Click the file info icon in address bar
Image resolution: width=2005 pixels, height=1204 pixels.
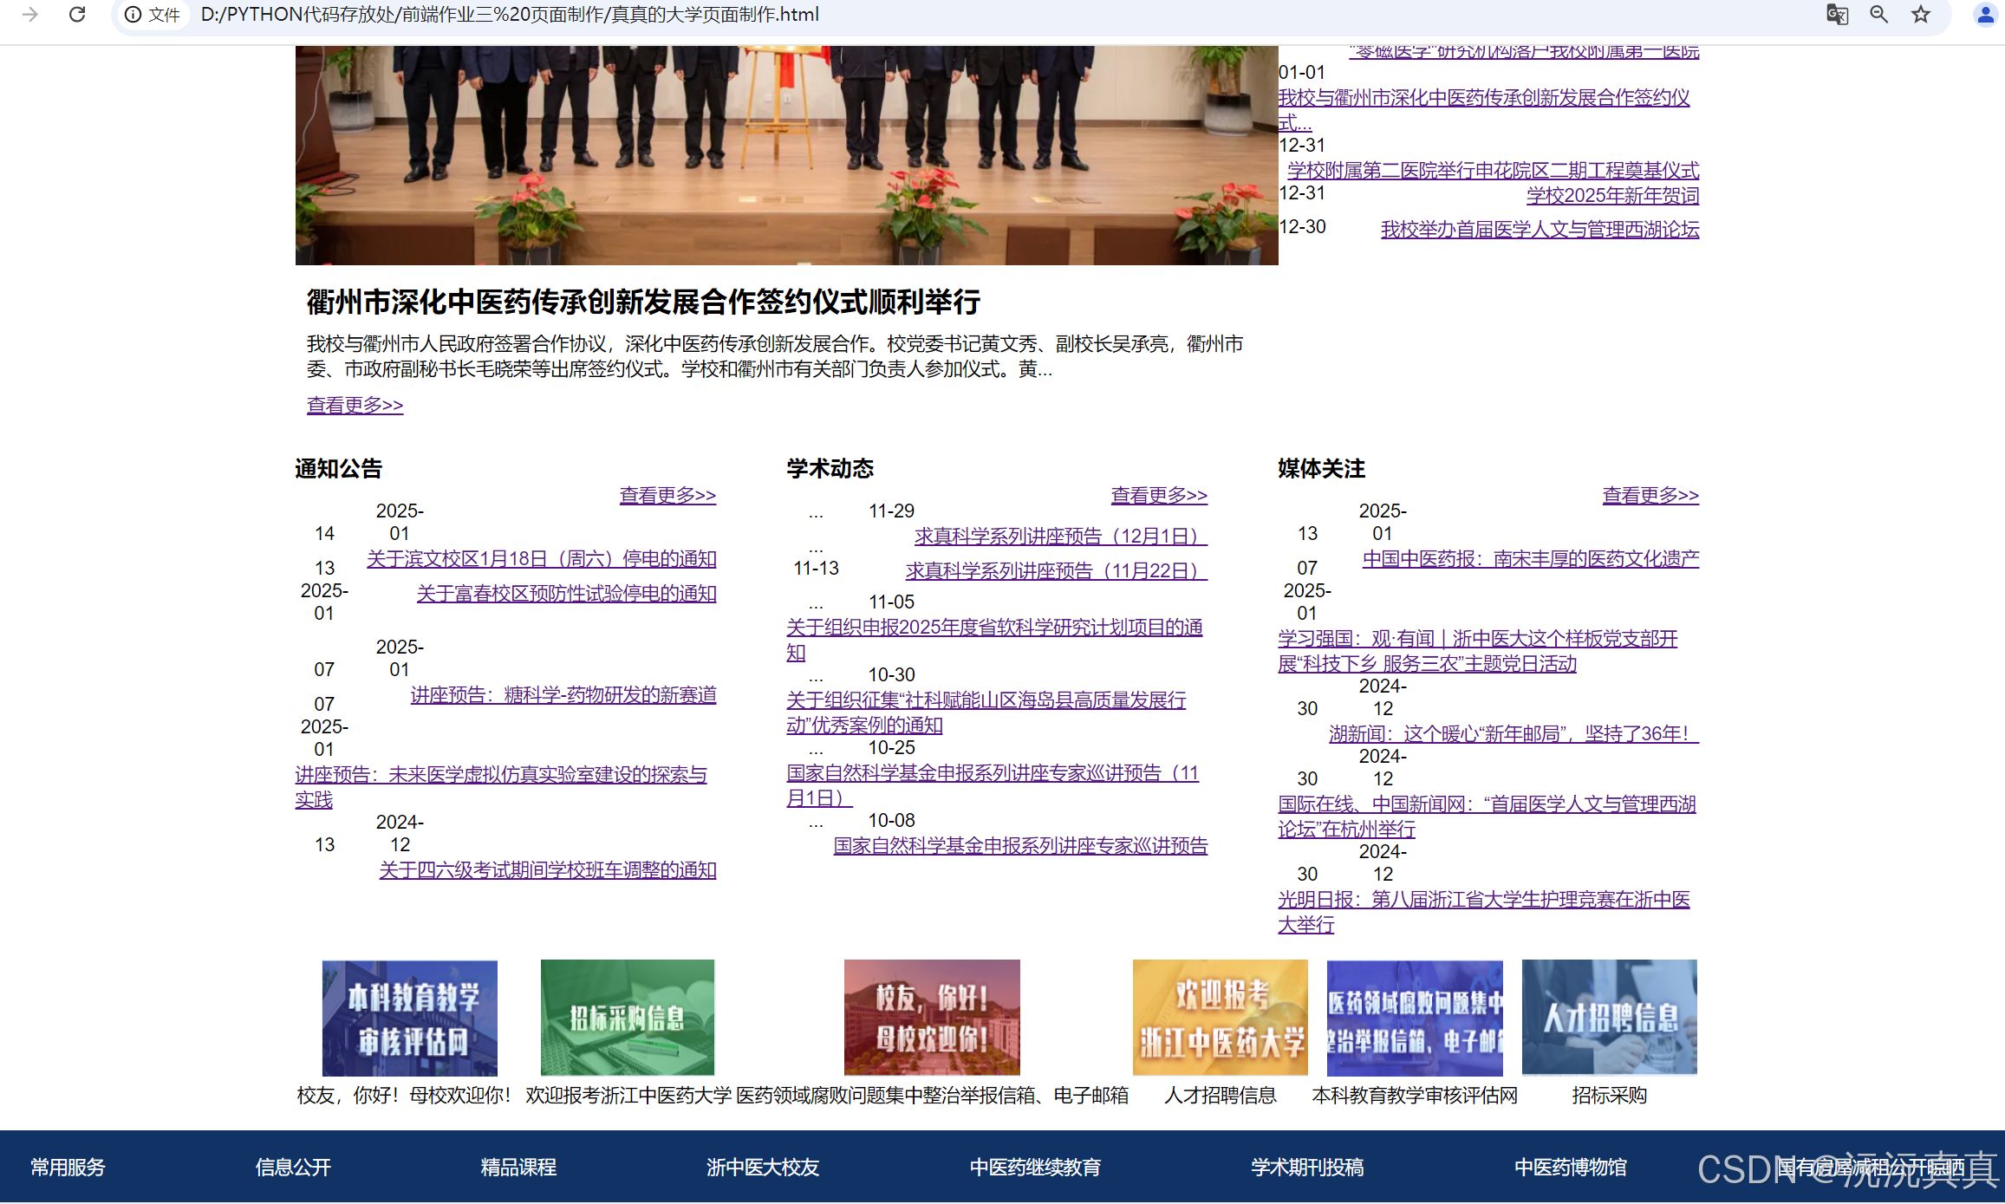tap(133, 15)
